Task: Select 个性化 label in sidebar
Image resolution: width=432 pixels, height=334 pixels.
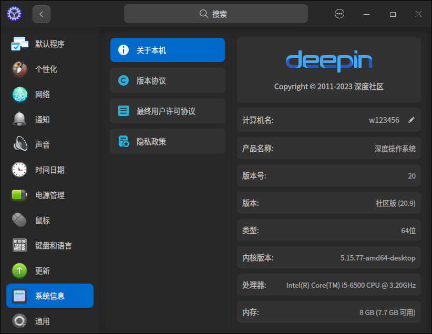Action: pos(46,69)
